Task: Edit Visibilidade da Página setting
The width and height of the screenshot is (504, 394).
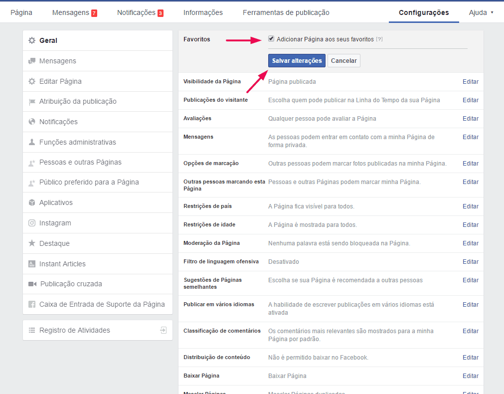Action: pos(471,82)
